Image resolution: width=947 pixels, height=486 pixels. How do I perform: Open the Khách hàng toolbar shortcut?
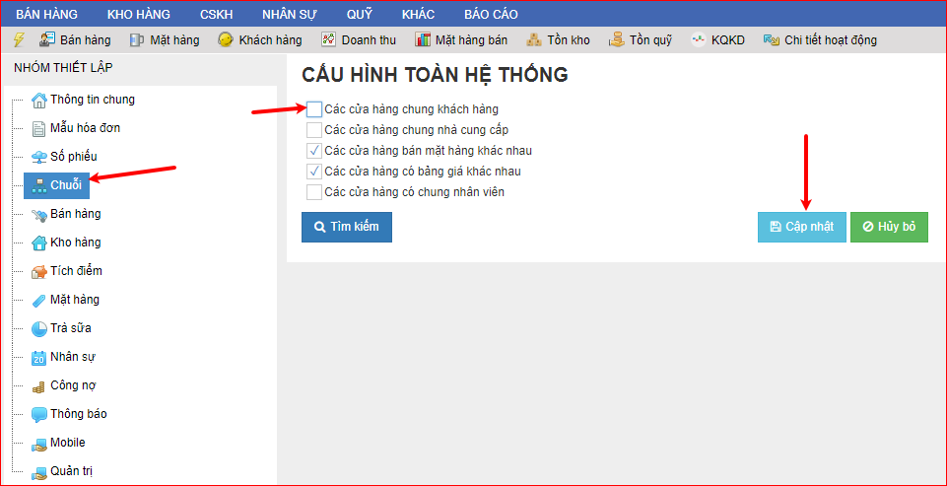click(259, 40)
